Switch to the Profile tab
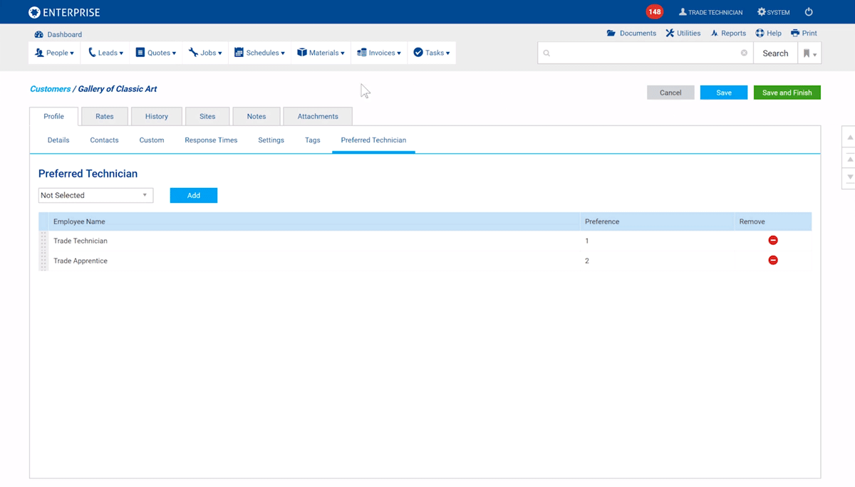 [x=53, y=116]
